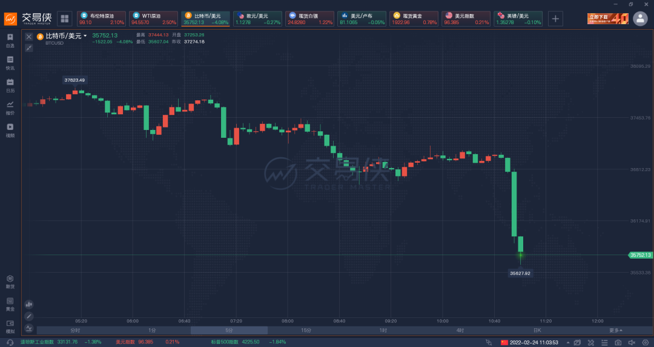Switch to 比特币/美元 top tab
The height and width of the screenshot is (347, 654).
tap(206, 19)
